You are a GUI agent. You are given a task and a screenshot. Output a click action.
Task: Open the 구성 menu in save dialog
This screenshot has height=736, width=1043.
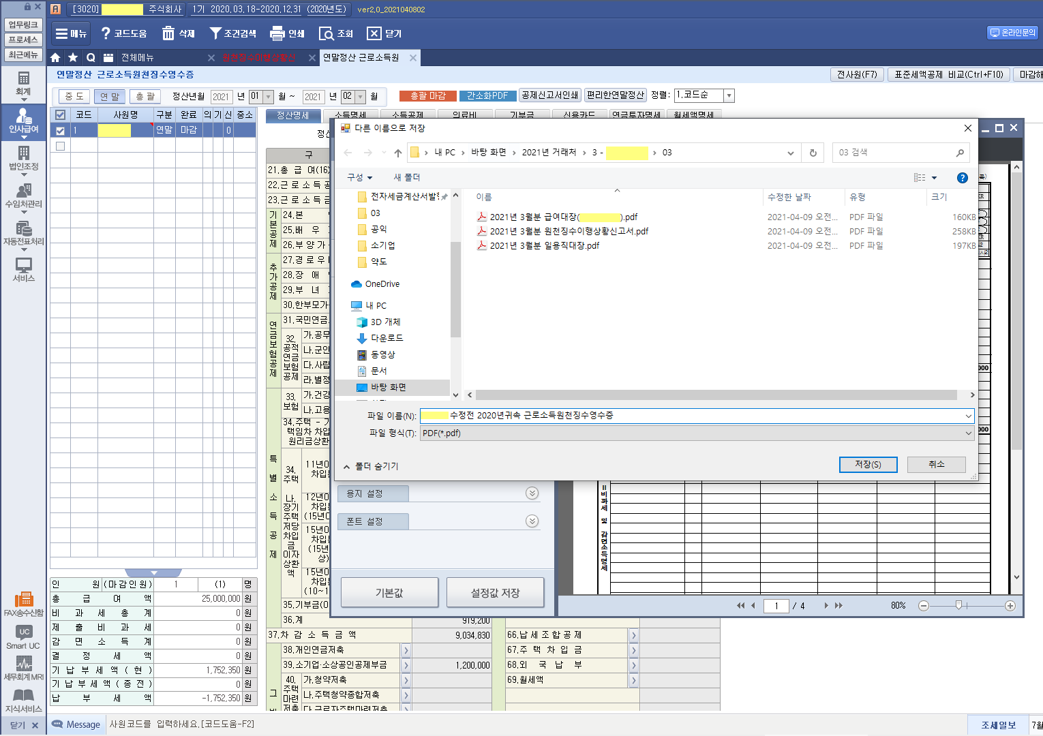coord(359,177)
